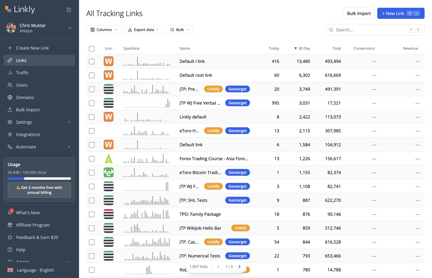View sparkline for JTP: Cas... row

click(x=147, y=242)
